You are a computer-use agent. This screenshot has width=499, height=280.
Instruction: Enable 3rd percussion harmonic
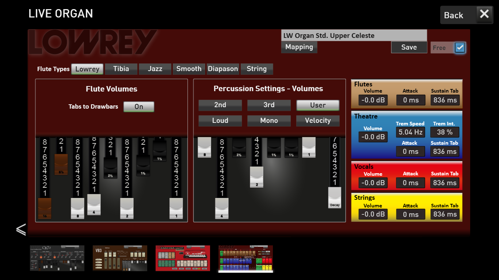point(269,105)
